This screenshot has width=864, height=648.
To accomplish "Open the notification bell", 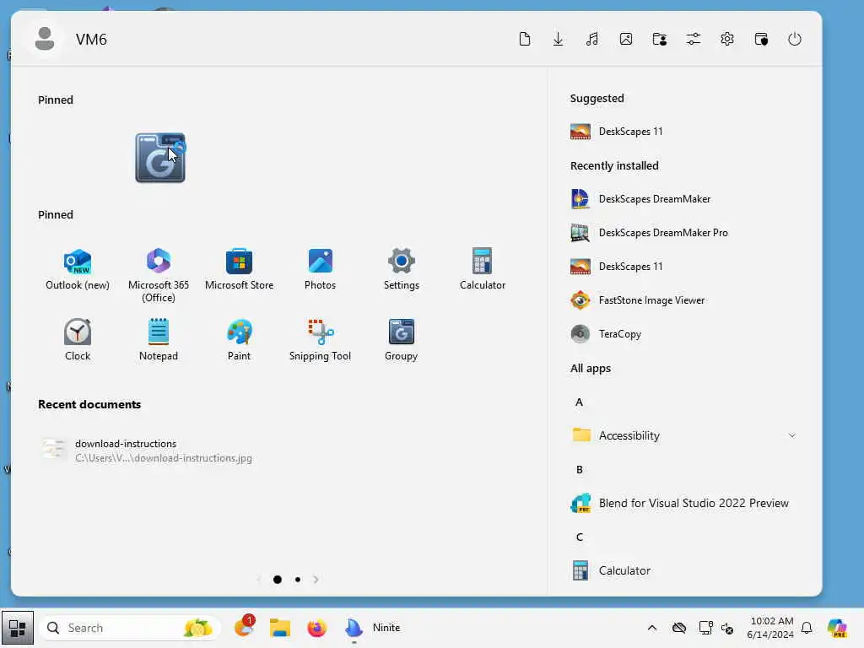I will click(807, 628).
